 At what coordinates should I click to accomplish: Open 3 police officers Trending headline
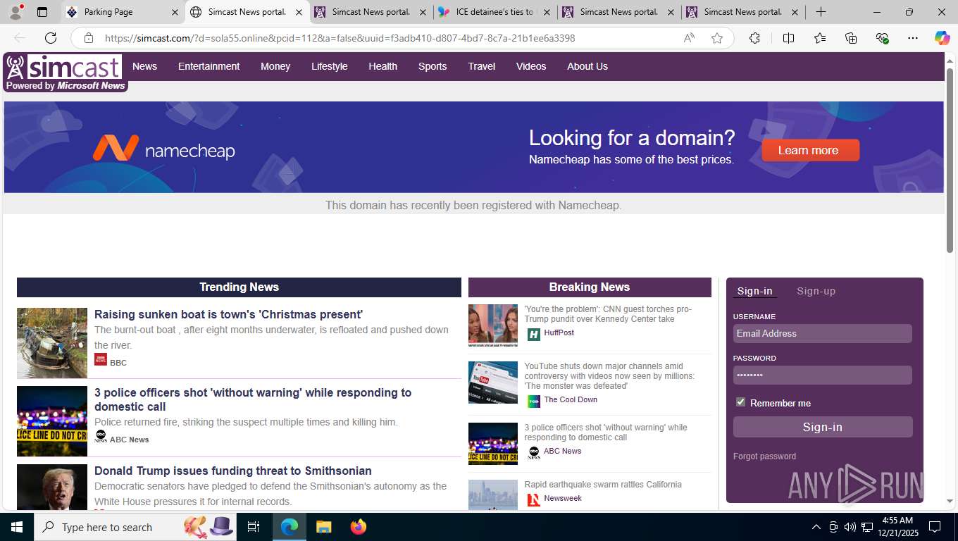pos(253,399)
